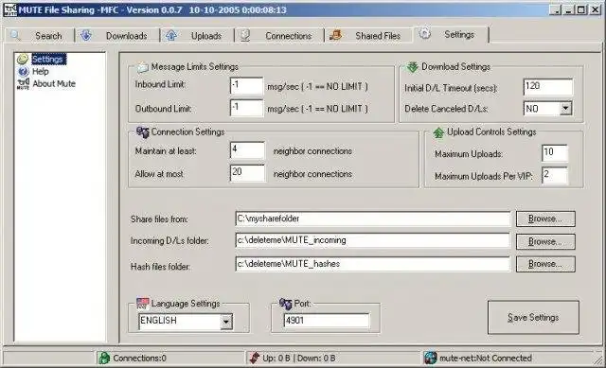Click the Downloads tab arrow icon
Screen dimensions: 606x368
86,36
